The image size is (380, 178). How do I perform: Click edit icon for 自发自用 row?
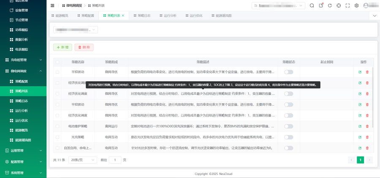[x=360, y=148]
